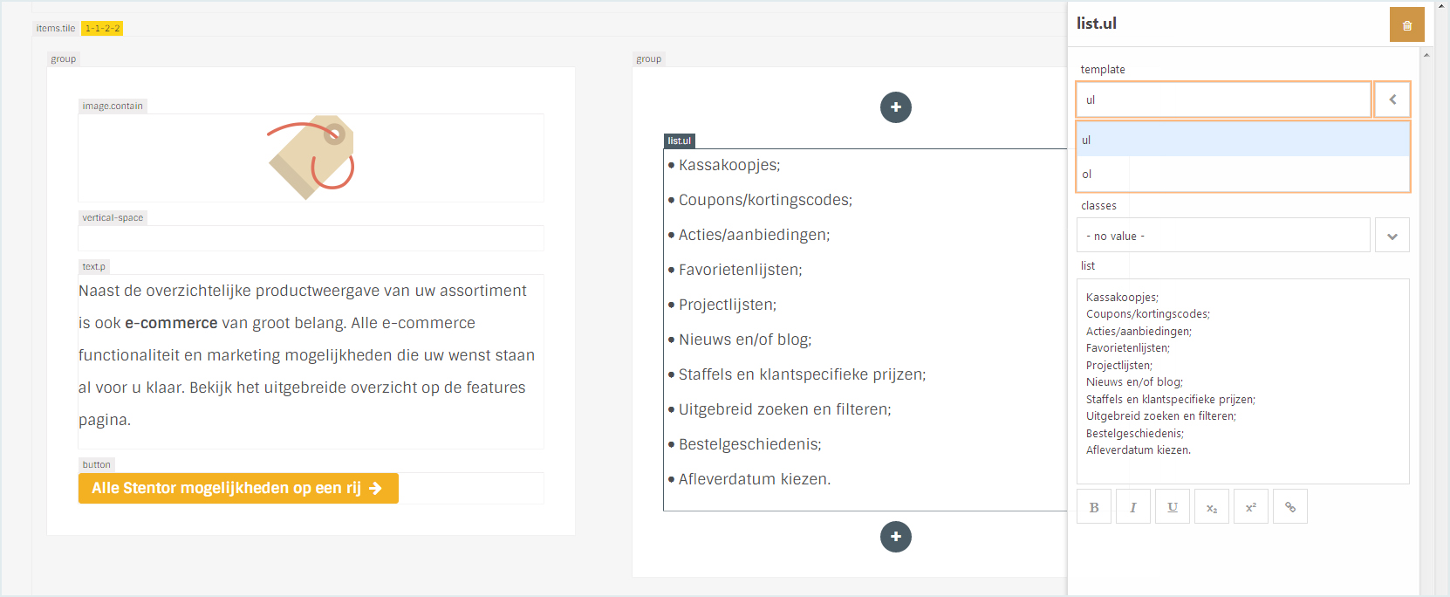This screenshot has height=597, width=1450.
Task: Click the template search input field
Action: tap(1223, 99)
